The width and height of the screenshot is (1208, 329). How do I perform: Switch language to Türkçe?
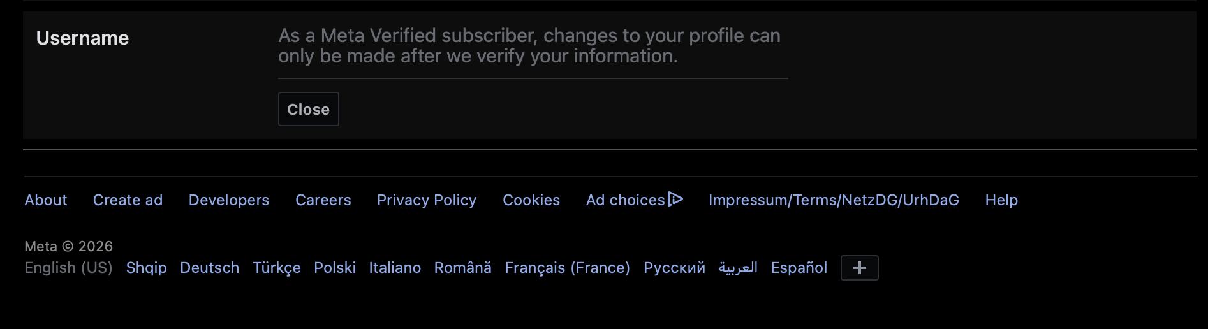277,268
